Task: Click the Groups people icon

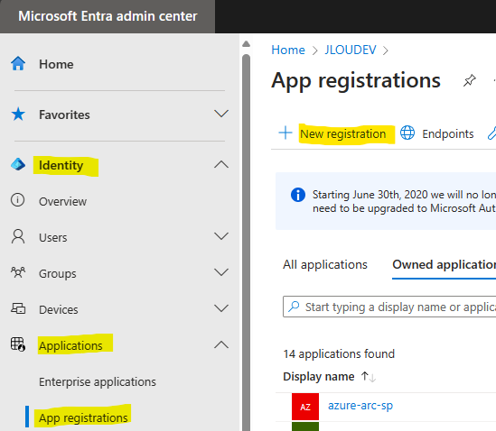Action: (x=18, y=272)
